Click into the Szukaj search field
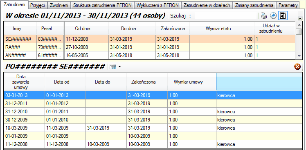 226,16
